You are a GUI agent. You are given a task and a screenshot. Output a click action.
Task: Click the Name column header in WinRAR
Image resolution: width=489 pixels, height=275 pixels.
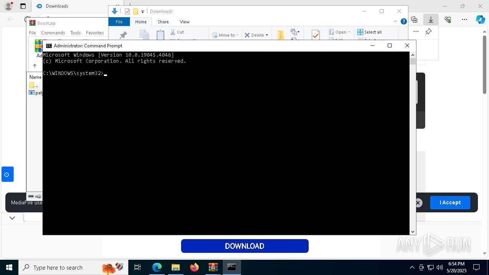tap(36, 77)
